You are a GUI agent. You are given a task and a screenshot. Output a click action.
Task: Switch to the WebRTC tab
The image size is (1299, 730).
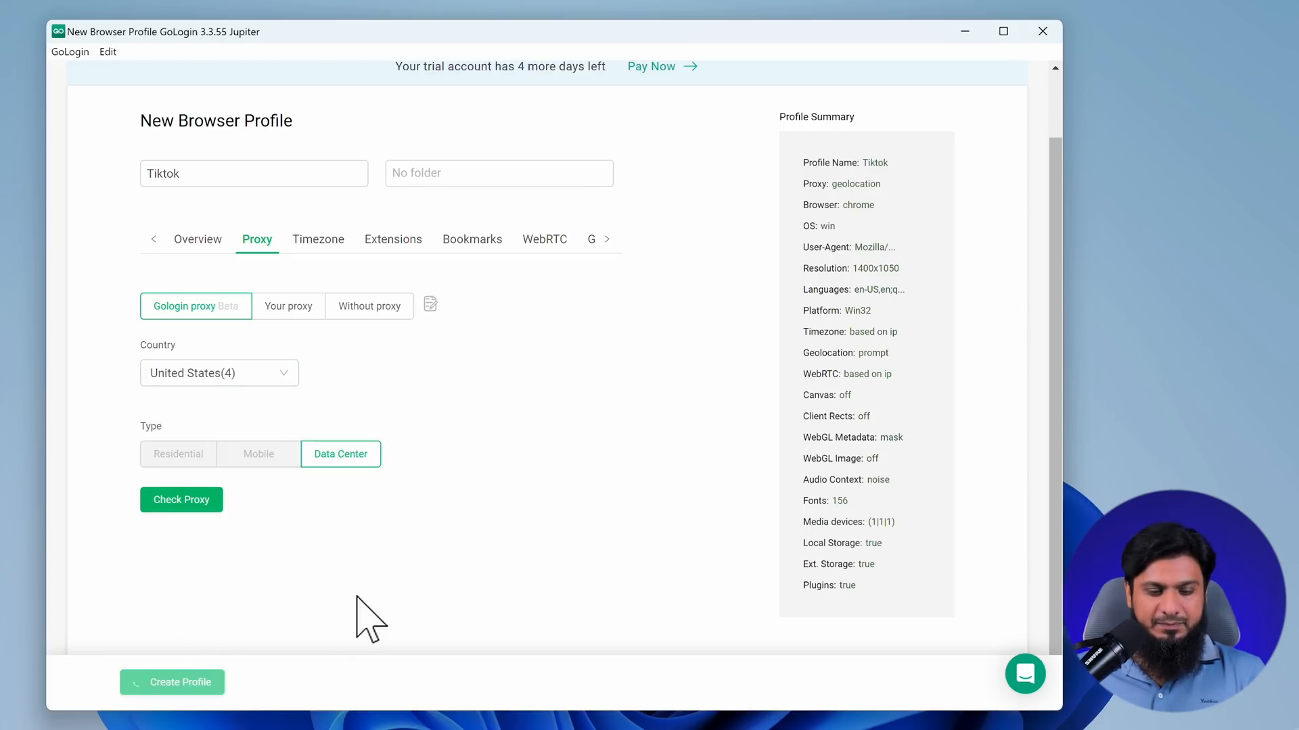544,239
